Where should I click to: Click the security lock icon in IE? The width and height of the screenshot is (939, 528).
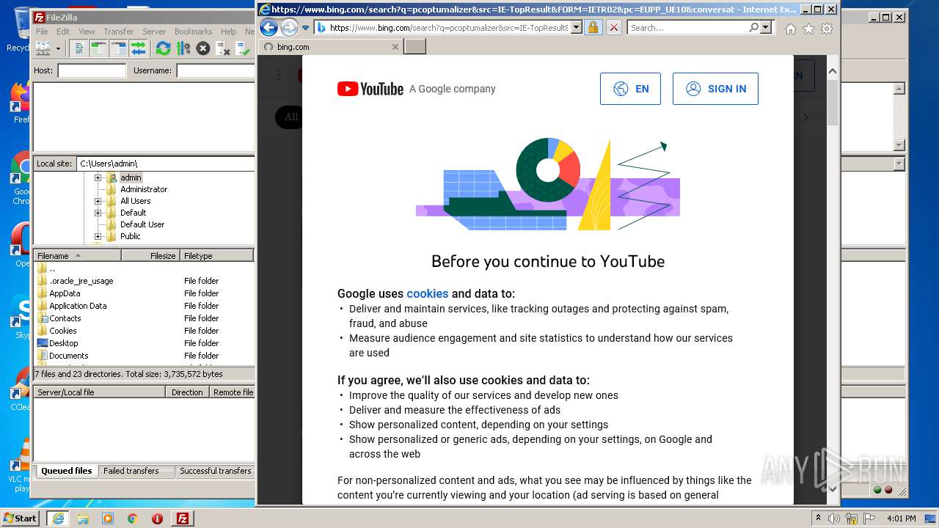[x=593, y=27]
